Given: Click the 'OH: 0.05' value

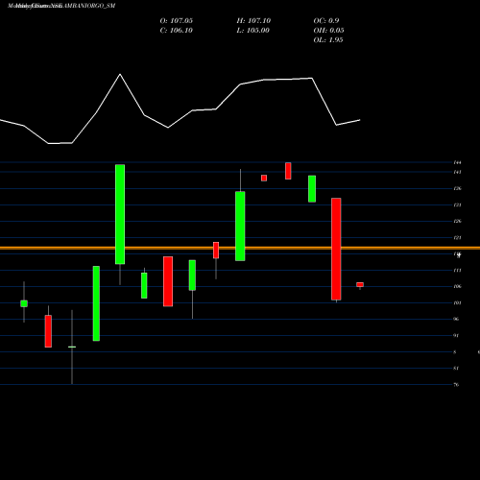Looking at the screenshot, I should tap(329, 31).
